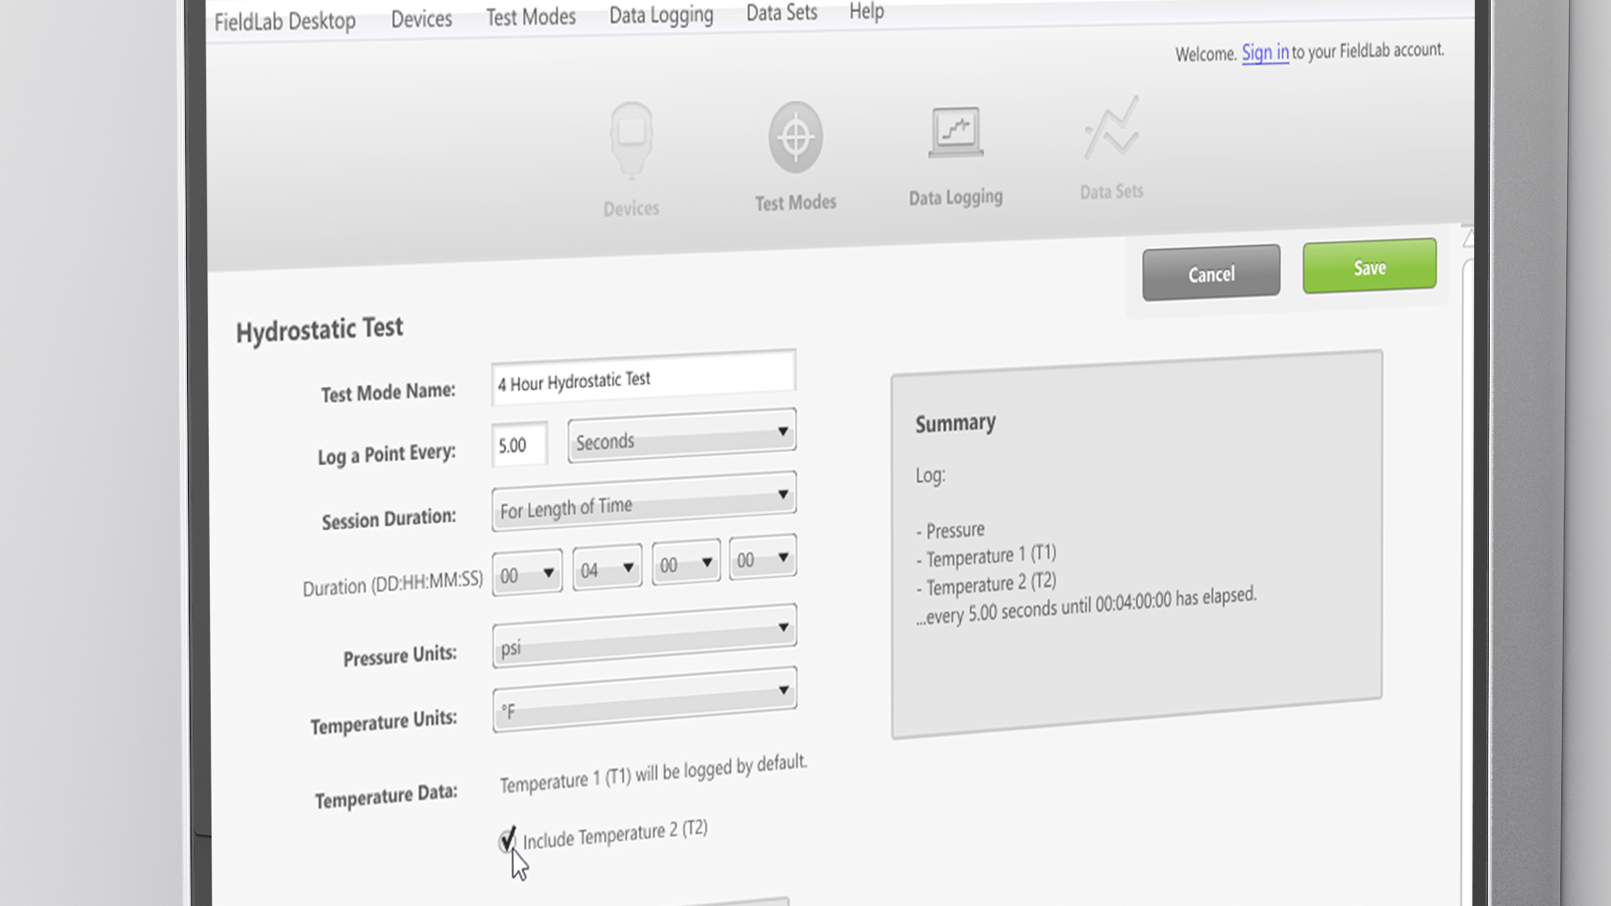Toggle Include Temperature 2 (T2) checkbox
This screenshot has width=1611, height=906.
coord(507,841)
